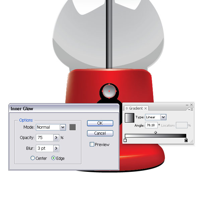The image size is (201, 201).
Task: Cycle Gradient panel display arrows icon
Action: [x=127, y=108]
